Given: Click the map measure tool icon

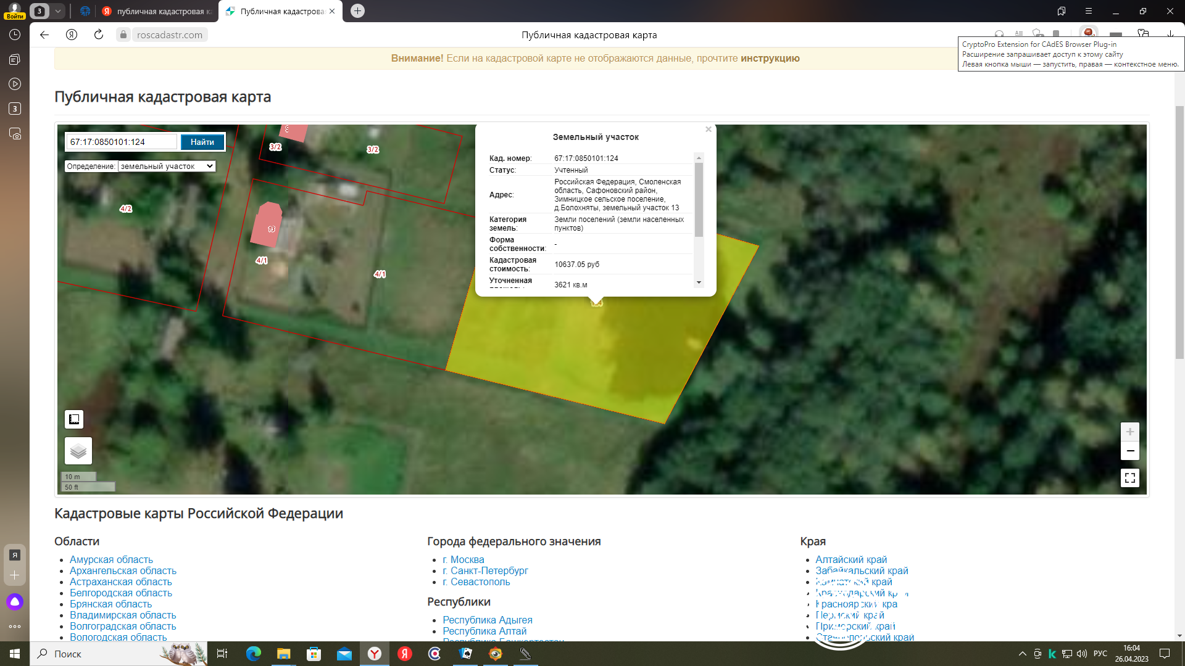Looking at the screenshot, I should coord(74,419).
